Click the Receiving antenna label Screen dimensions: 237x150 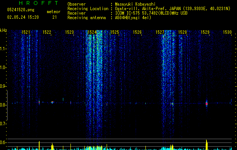pyautogui.click(x=87, y=18)
